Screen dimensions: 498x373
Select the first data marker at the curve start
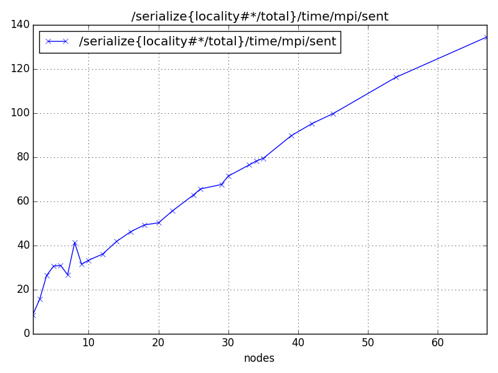coord(35,316)
